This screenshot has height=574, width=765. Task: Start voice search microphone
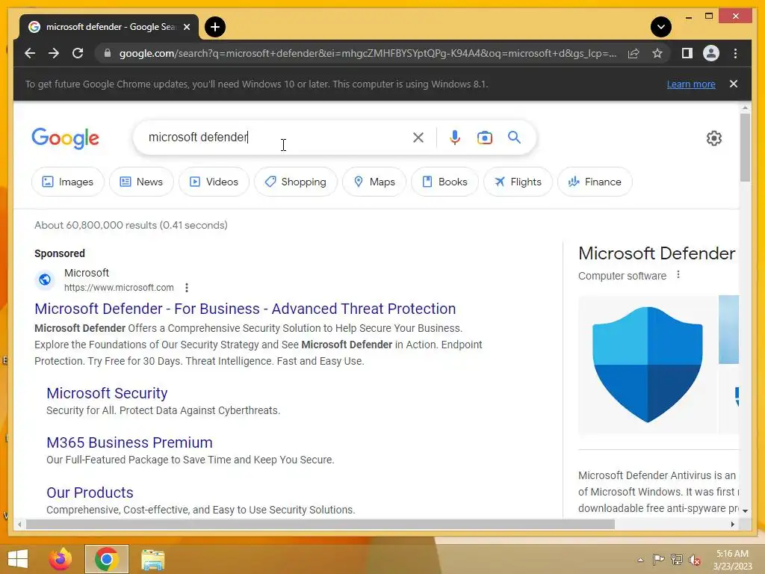(455, 138)
